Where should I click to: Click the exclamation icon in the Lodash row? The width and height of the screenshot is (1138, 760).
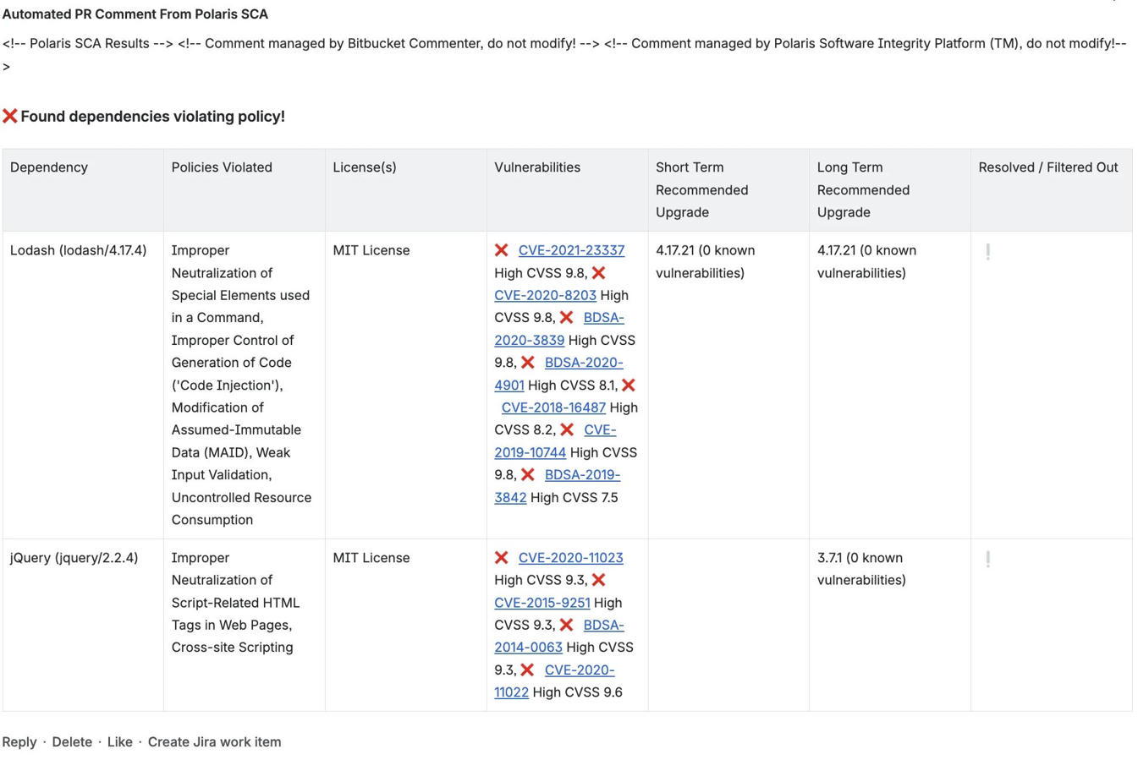click(987, 251)
